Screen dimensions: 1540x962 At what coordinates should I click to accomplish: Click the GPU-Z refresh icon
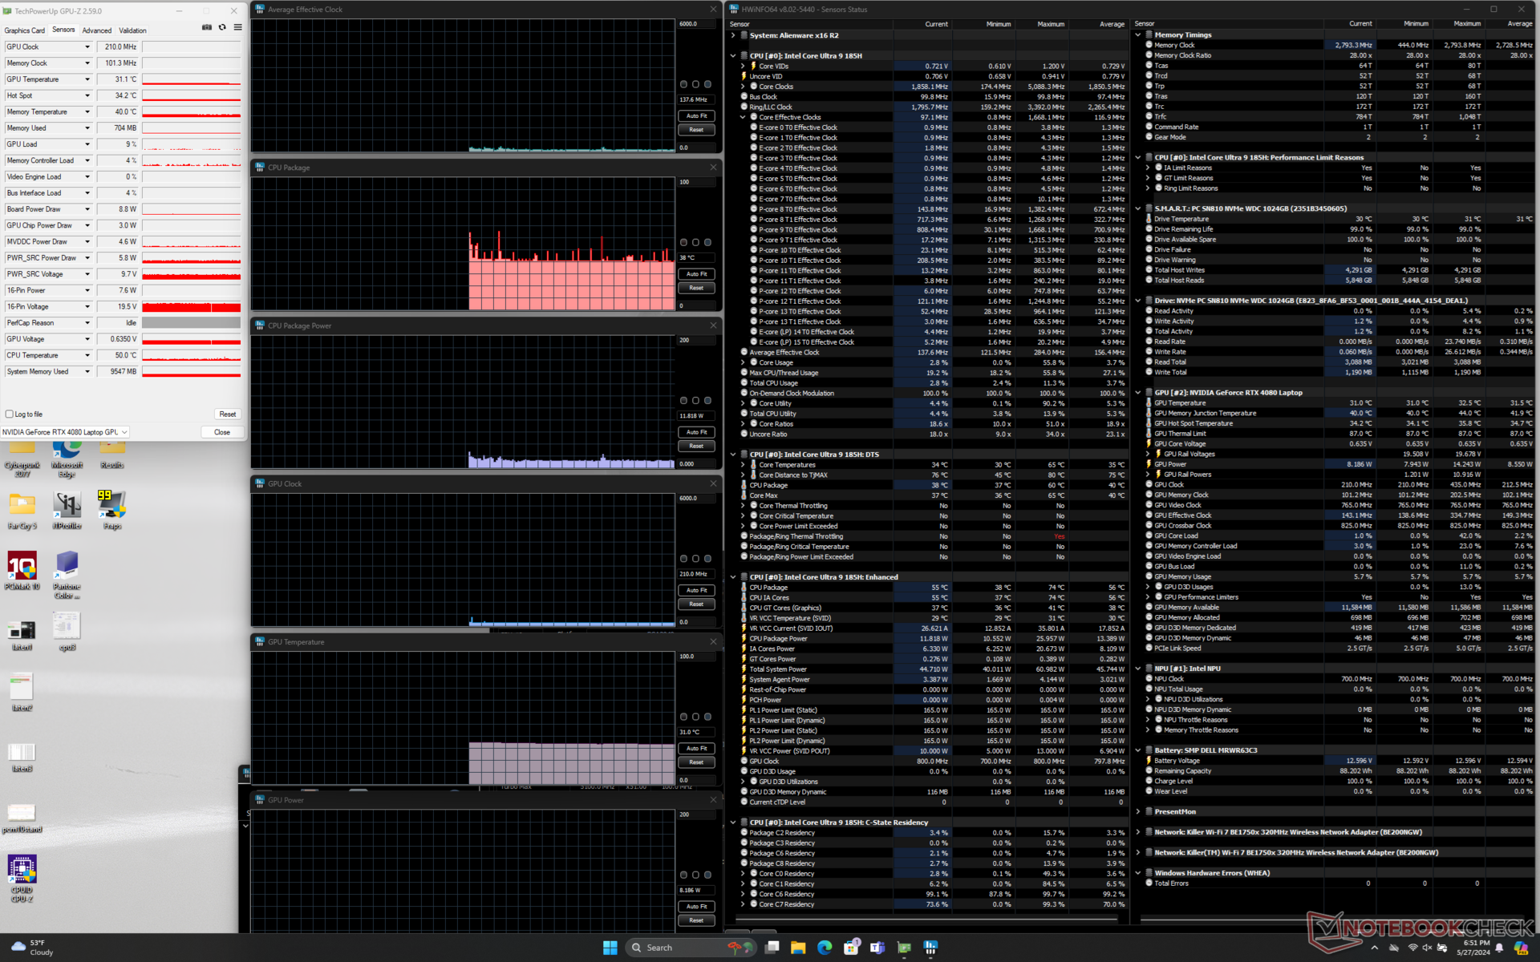[222, 27]
